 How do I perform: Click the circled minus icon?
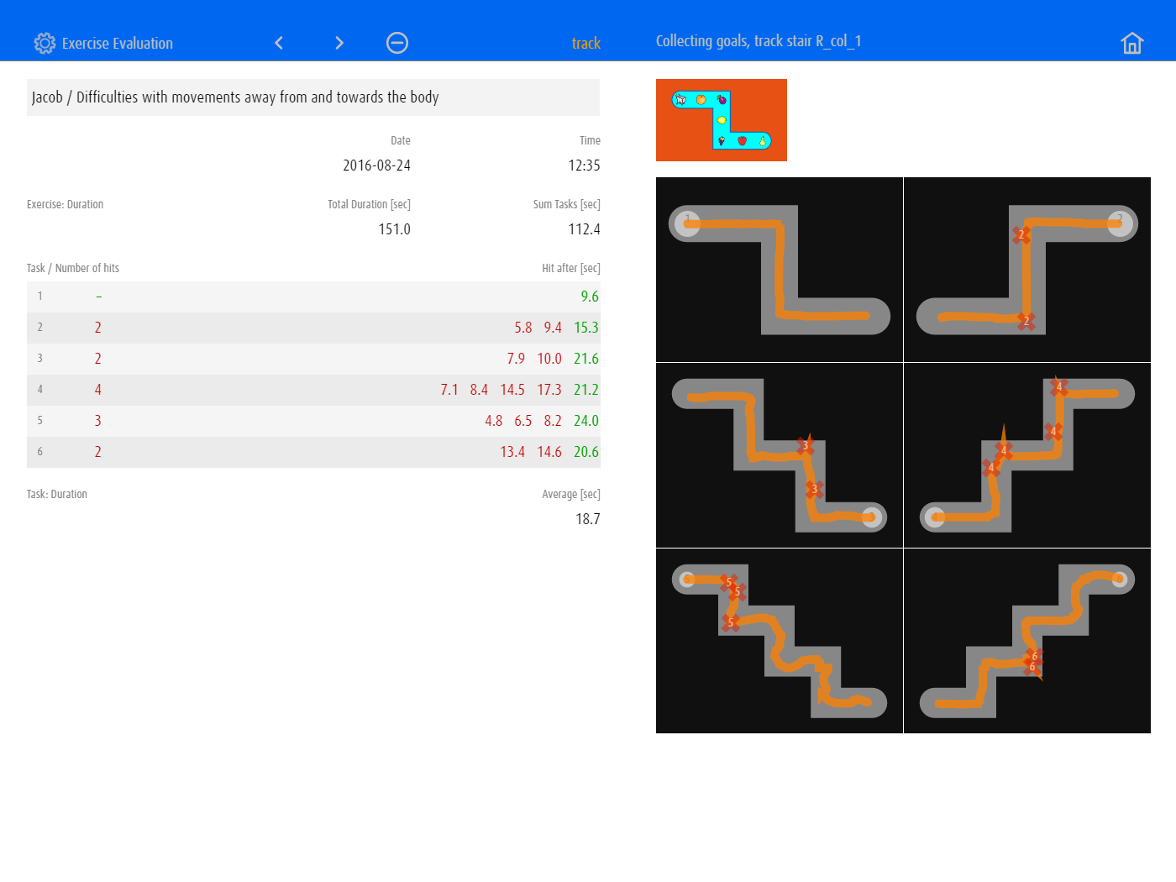[397, 43]
